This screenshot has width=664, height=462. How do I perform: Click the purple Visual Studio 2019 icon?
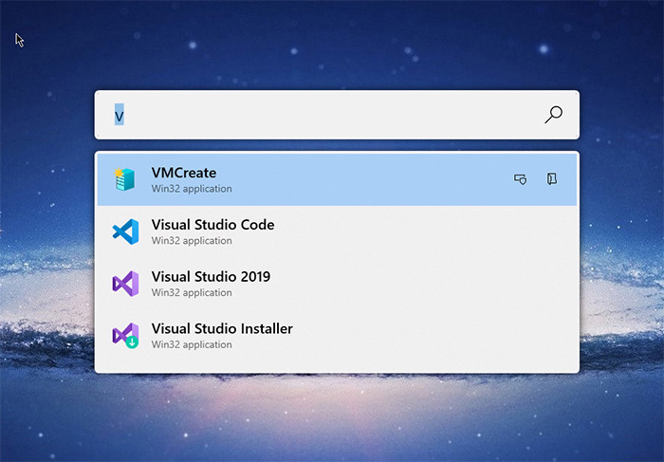pos(125,284)
